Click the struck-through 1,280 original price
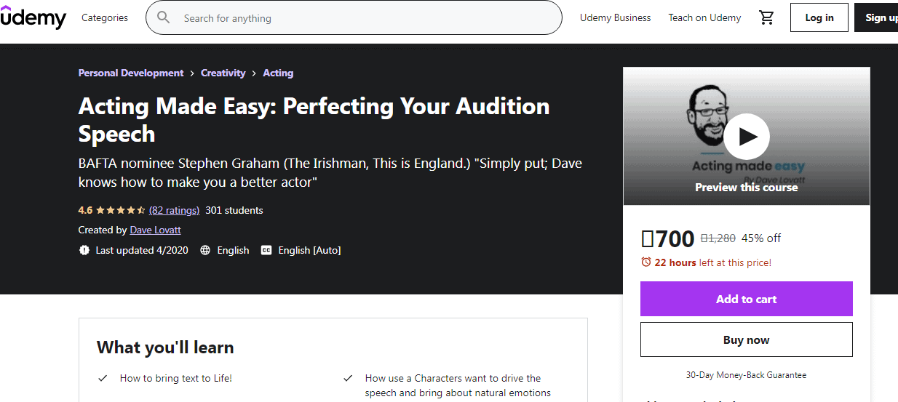Image resolution: width=898 pixels, height=402 pixels. pos(718,238)
